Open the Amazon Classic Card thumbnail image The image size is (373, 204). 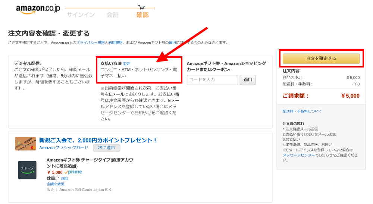pos(25,144)
